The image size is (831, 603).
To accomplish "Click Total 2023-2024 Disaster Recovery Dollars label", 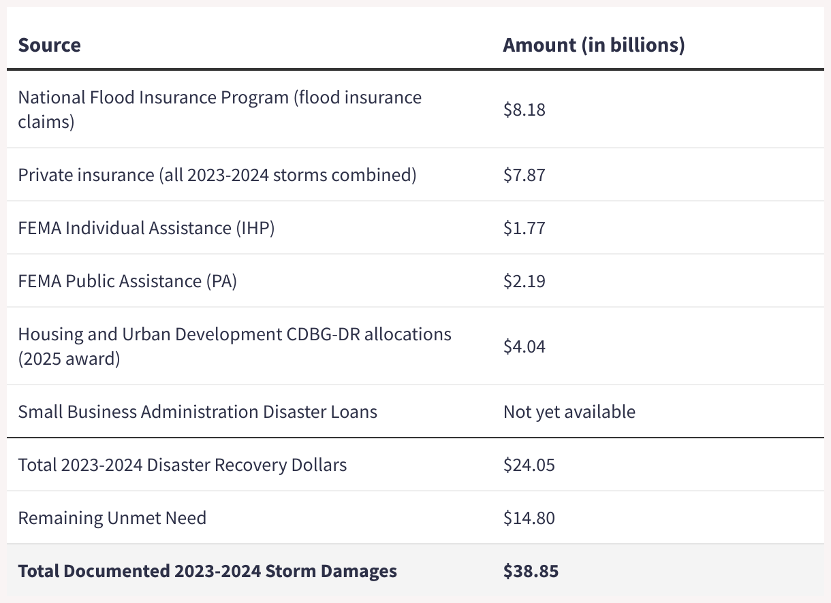I will [x=182, y=465].
